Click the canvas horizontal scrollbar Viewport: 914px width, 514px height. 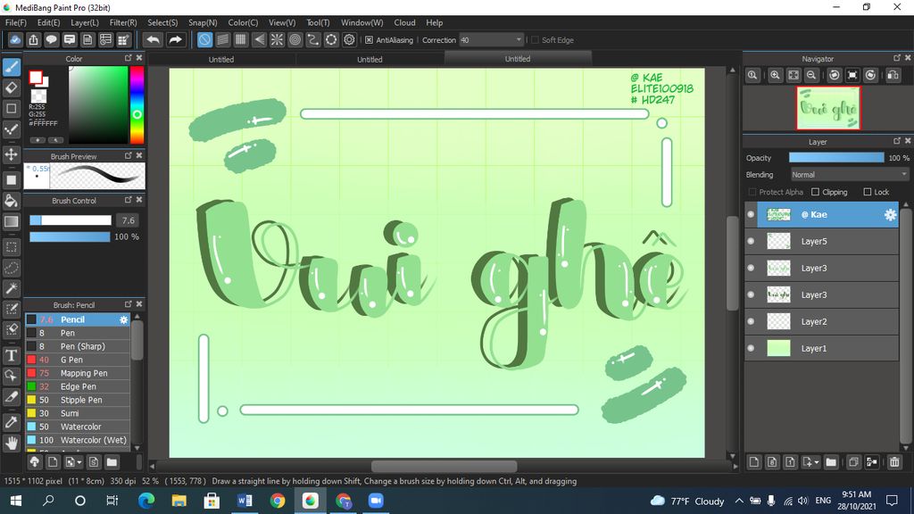(x=445, y=466)
